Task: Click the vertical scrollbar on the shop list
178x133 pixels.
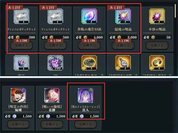Action: click(x=175, y=11)
